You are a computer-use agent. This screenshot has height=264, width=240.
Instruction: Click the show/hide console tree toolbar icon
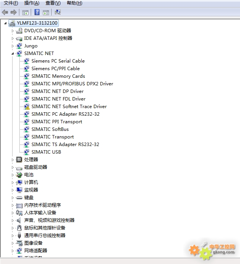[25, 13]
